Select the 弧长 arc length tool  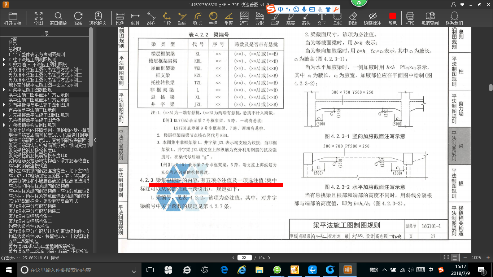(x=197, y=18)
